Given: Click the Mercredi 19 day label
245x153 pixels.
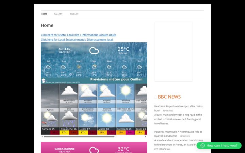Looking at the screenshot, I should click(125, 129).
